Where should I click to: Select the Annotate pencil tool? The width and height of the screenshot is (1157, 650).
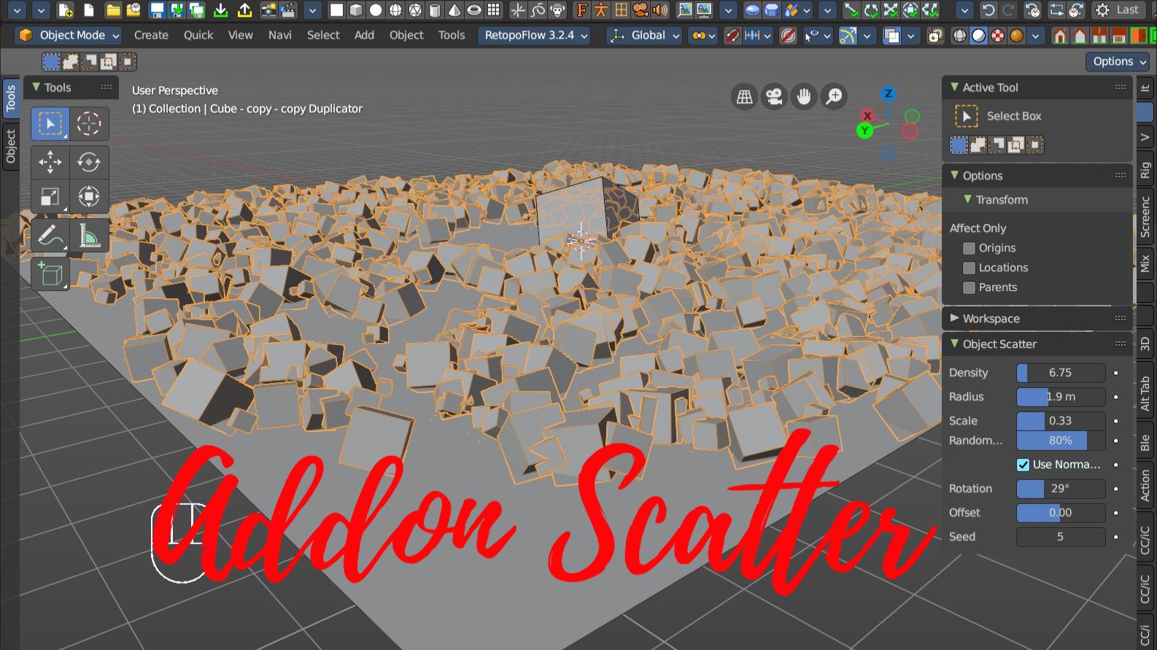click(x=50, y=236)
